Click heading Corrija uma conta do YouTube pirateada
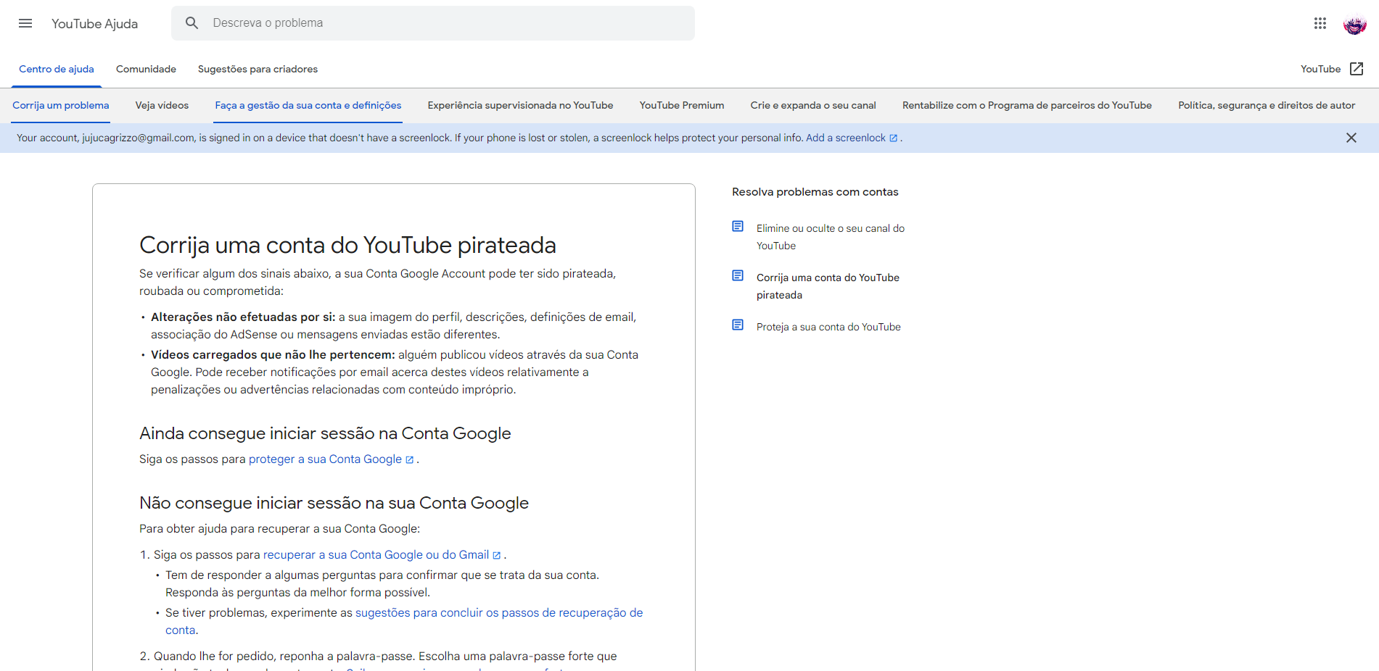This screenshot has width=1379, height=671. pos(347,246)
